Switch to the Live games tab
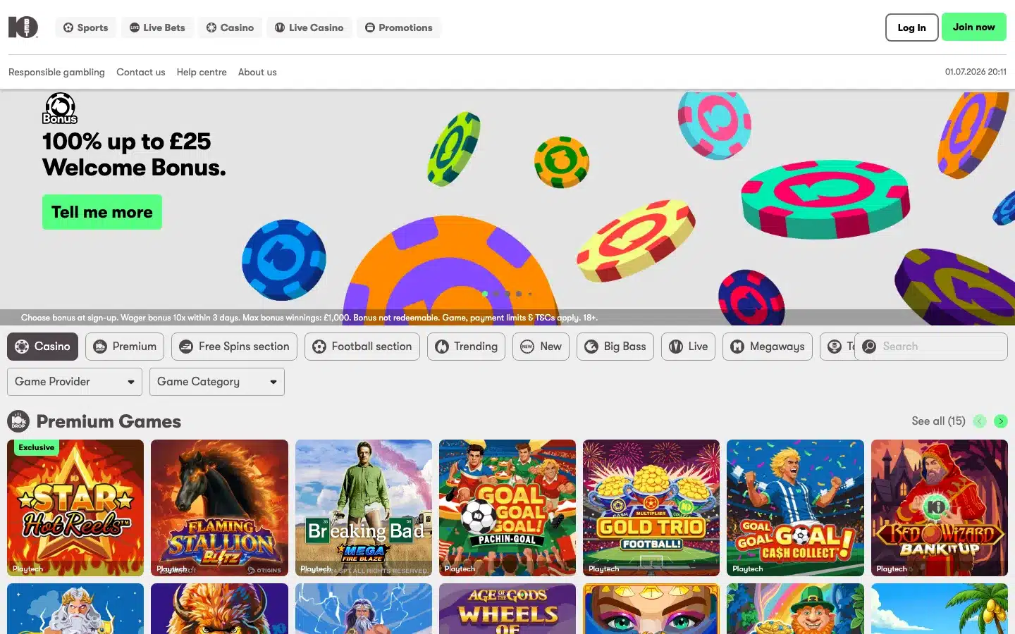Viewport: 1015px width, 634px height. pyautogui.click(x=689, y=347)
